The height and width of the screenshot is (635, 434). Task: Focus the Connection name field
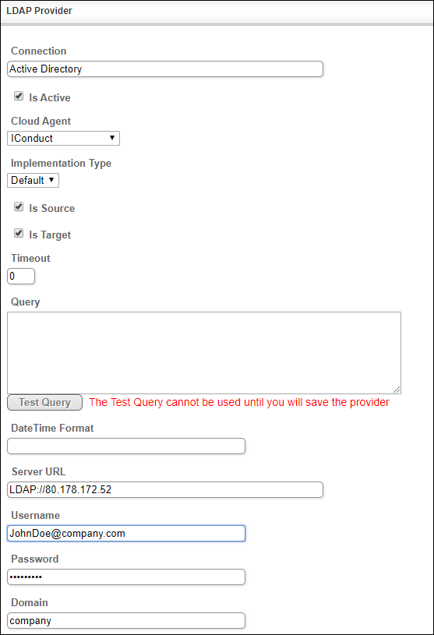click(x=165, y=69)
